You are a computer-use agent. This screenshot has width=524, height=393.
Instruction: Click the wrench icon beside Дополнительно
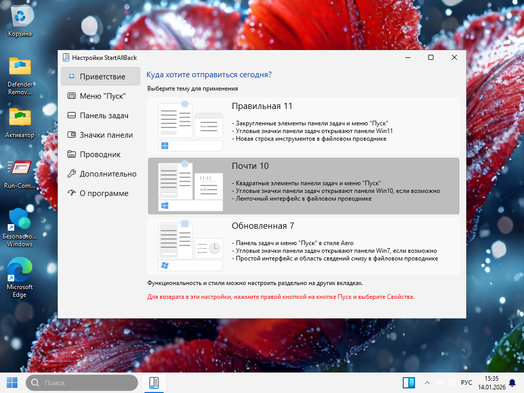tap(72, 173)
